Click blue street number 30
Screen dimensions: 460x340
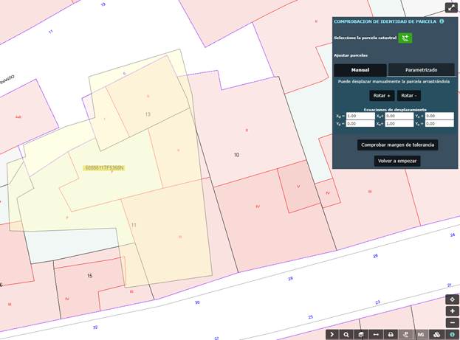point(197,302)
